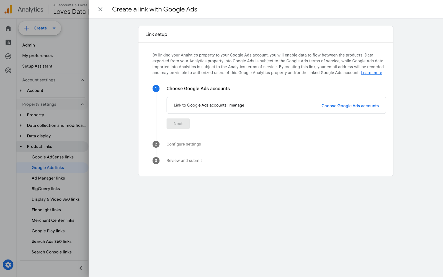
Task: Open the Home page from the left rail
Action: coord(8,28)
